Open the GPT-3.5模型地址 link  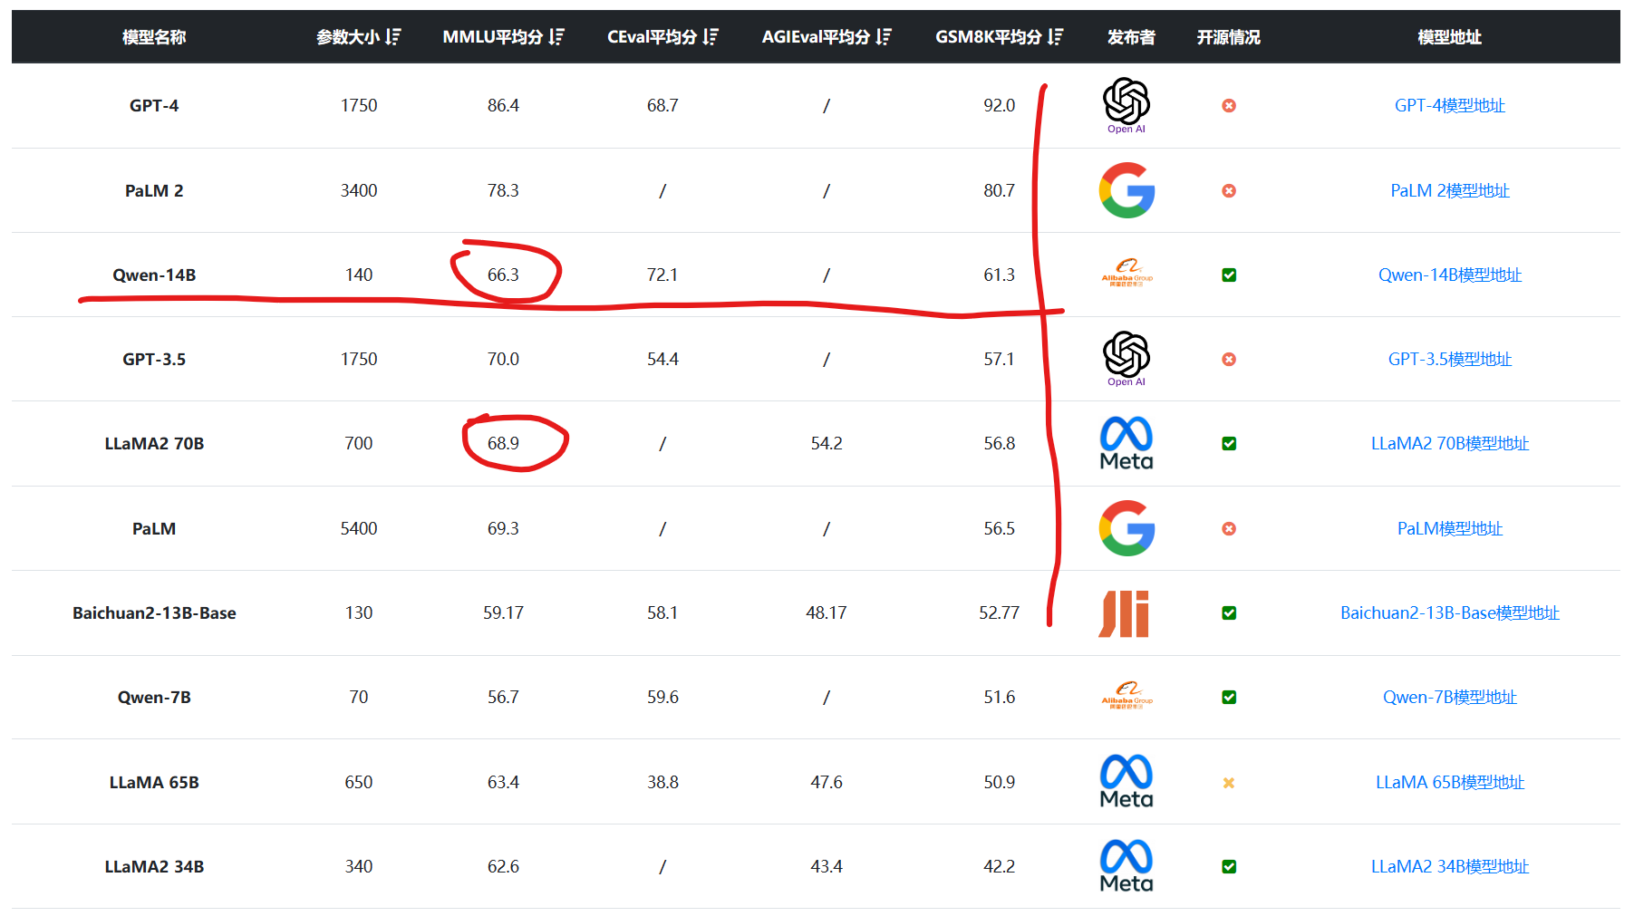click(x=1450, y=359)
